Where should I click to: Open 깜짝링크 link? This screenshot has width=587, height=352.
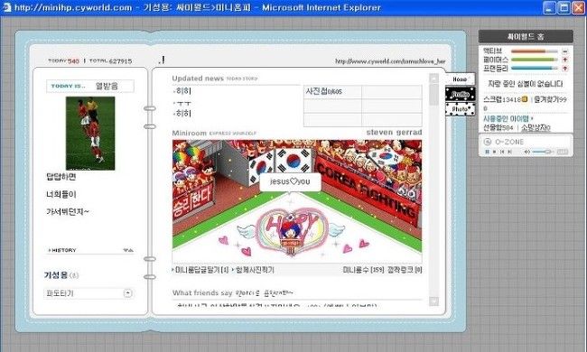click(405, 270)
